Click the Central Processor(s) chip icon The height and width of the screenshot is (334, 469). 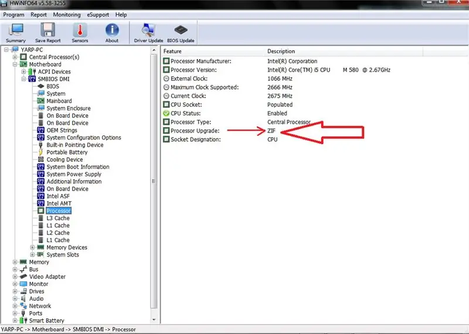coord(23,57)
